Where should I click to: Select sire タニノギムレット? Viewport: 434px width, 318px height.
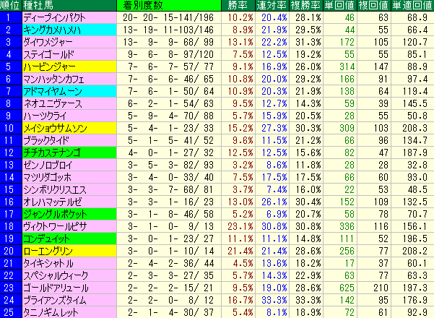pyautogui.click(x=69, y=312)
